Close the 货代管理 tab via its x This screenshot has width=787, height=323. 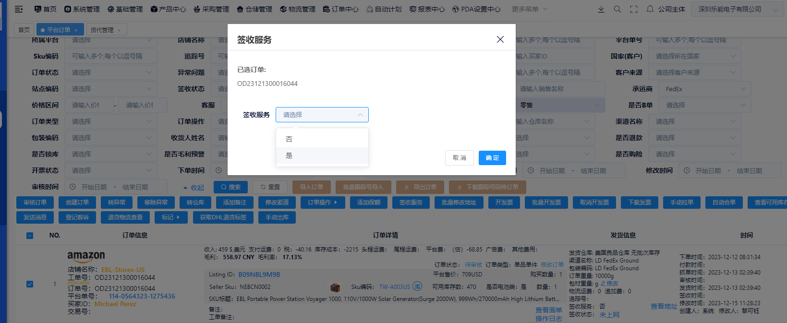[119, 30]
